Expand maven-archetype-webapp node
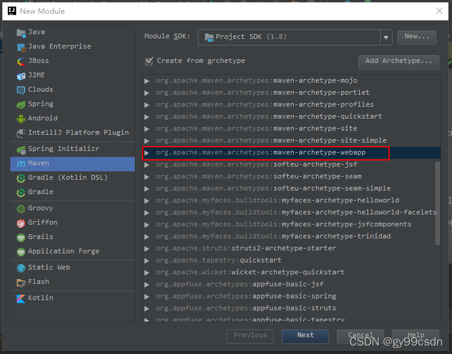452x354 pixels. click(x=147, y=153)
